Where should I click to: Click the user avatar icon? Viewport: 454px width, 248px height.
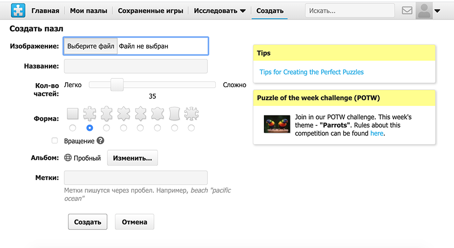coord(424,11)
